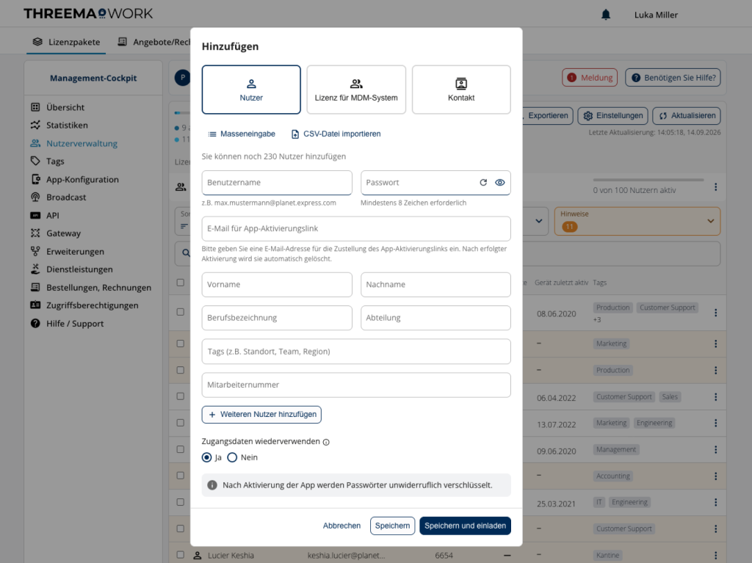Click the Speichern button
This screenshot has height=563, width=752.
coord(392,526)
